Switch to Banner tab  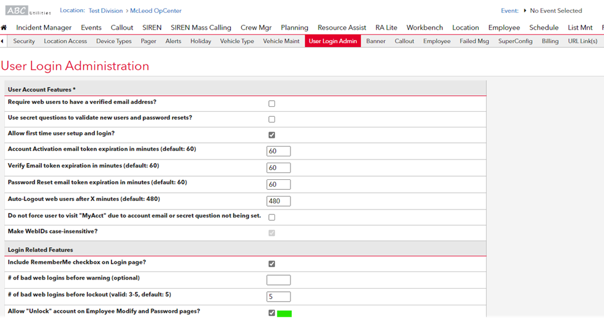[376, 41]
